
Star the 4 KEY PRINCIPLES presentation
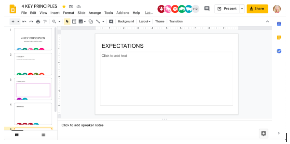pos(64,6)
